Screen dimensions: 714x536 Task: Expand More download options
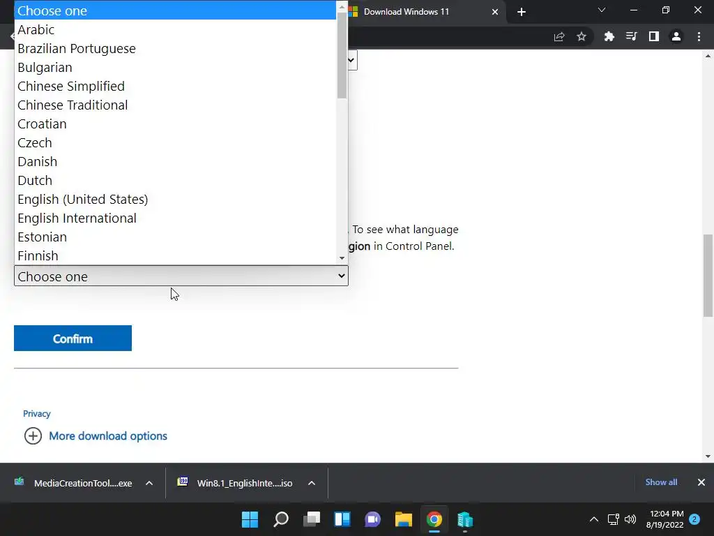pyautogui.click(x=33, y=435)
